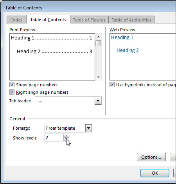Expand the Formats dropdown arrow

point(89,128)
